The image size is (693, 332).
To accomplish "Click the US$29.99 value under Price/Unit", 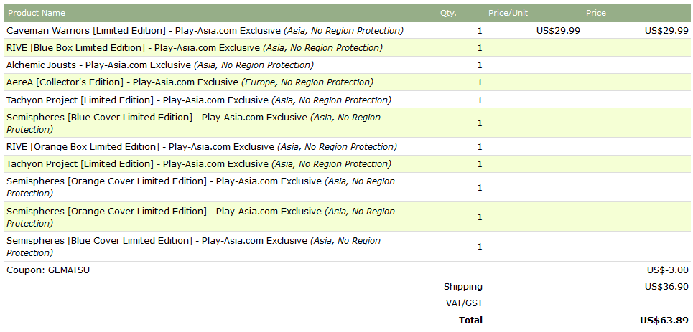I will tap(558, 30).
